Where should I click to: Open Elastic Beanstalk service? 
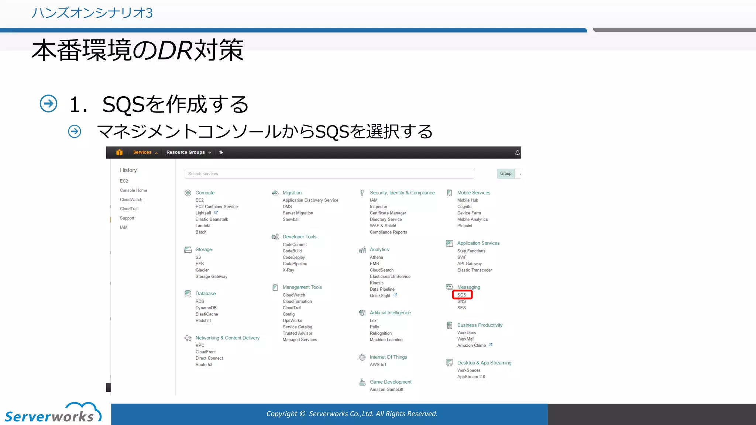click(x=212, y=220)
